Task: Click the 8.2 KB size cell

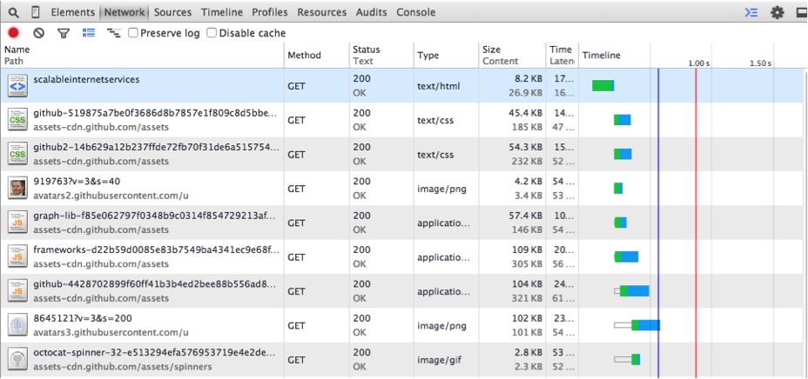Action: click(x=529, y=80)
